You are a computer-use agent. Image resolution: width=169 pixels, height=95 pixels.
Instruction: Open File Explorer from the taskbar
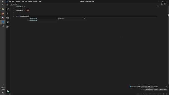(3, 9)
